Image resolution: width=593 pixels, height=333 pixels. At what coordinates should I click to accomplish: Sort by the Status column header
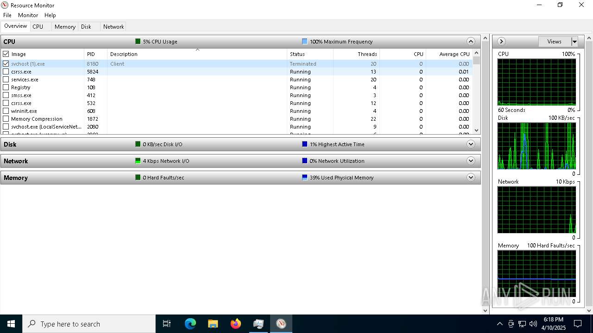click(310, 54)
